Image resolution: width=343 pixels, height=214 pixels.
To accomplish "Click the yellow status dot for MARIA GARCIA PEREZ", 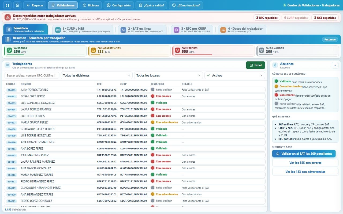I will click(153, 122).
